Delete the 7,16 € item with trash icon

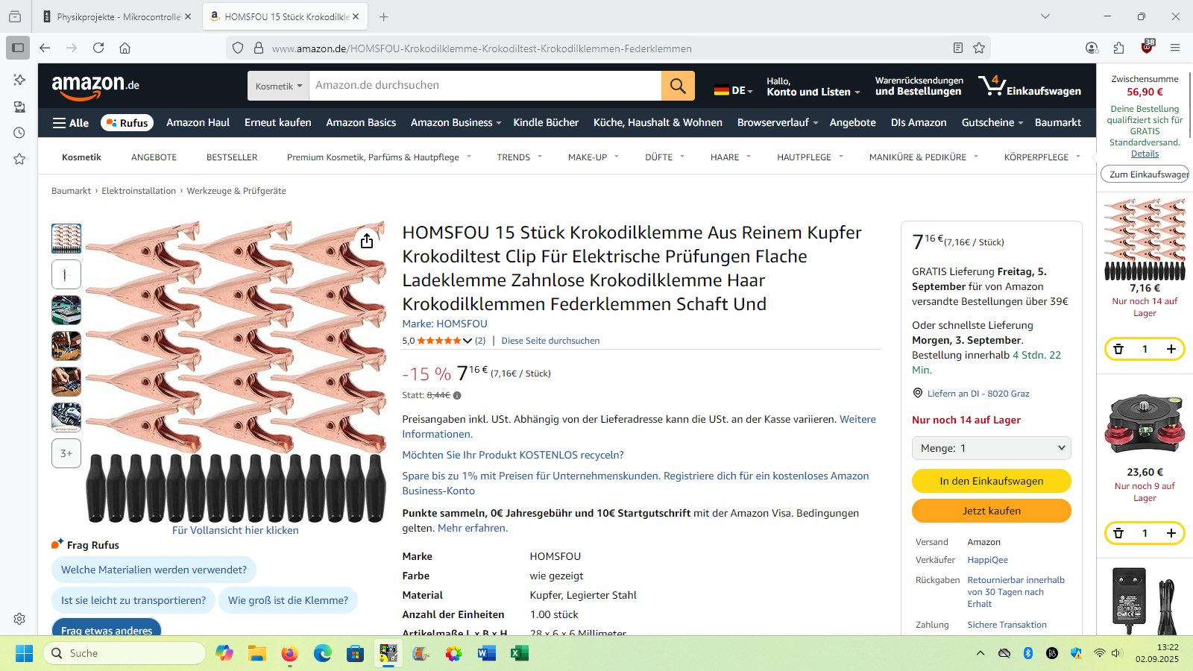pyautogui.click(x=1118, y=349)
